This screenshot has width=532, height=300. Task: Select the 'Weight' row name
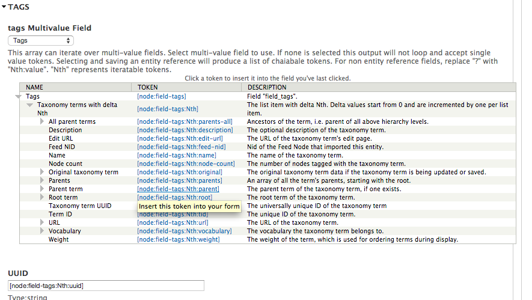point(59,240)
